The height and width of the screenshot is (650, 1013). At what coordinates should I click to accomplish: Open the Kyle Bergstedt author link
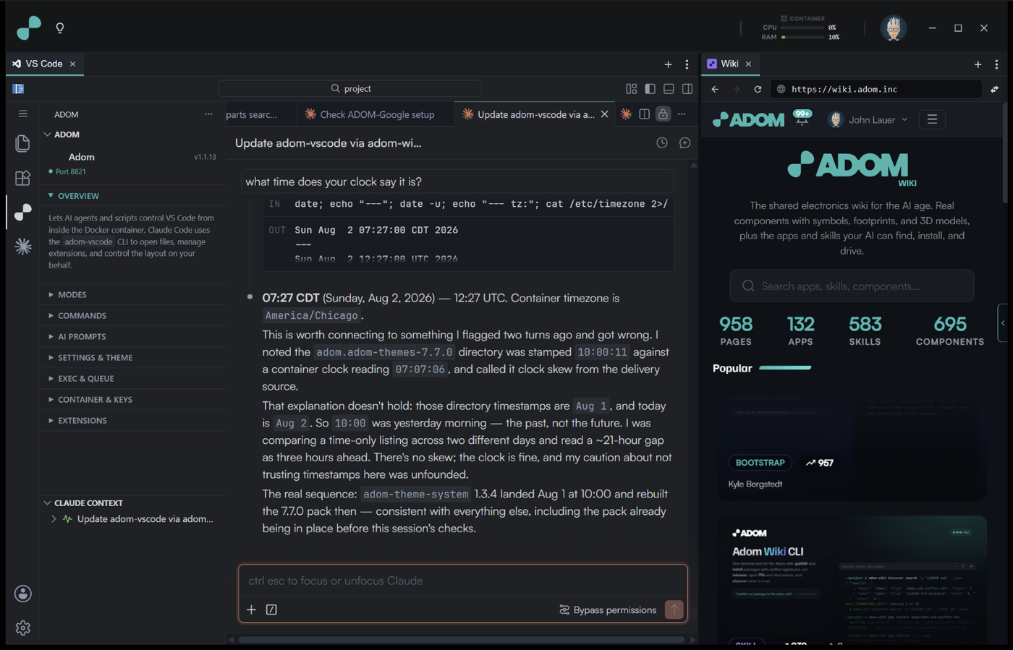tap(755, 484)
